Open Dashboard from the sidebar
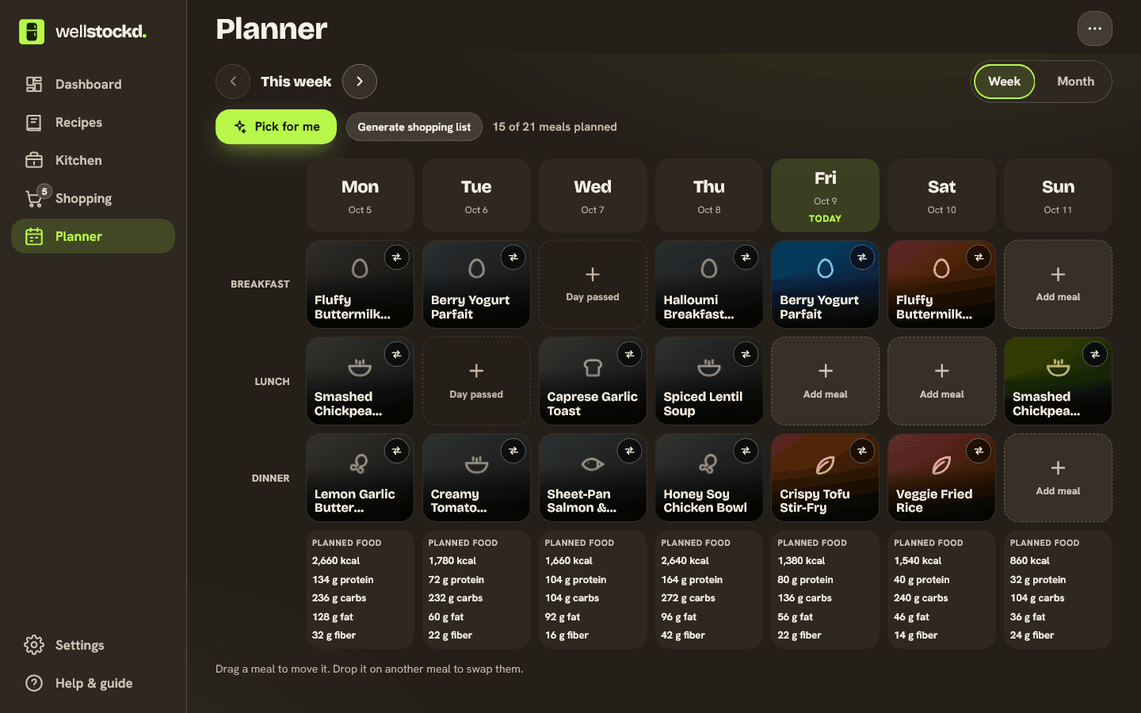 pos(93,84)
